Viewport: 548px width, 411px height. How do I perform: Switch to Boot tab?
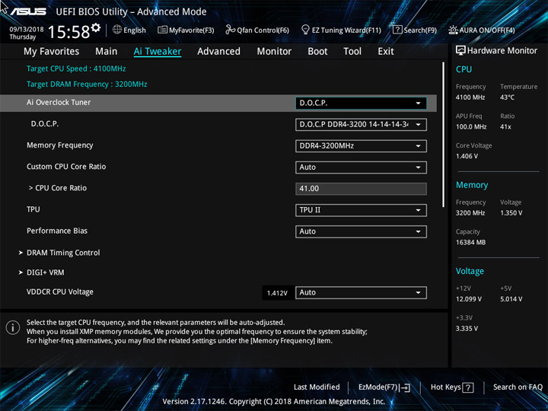click(x=317, y=52)
